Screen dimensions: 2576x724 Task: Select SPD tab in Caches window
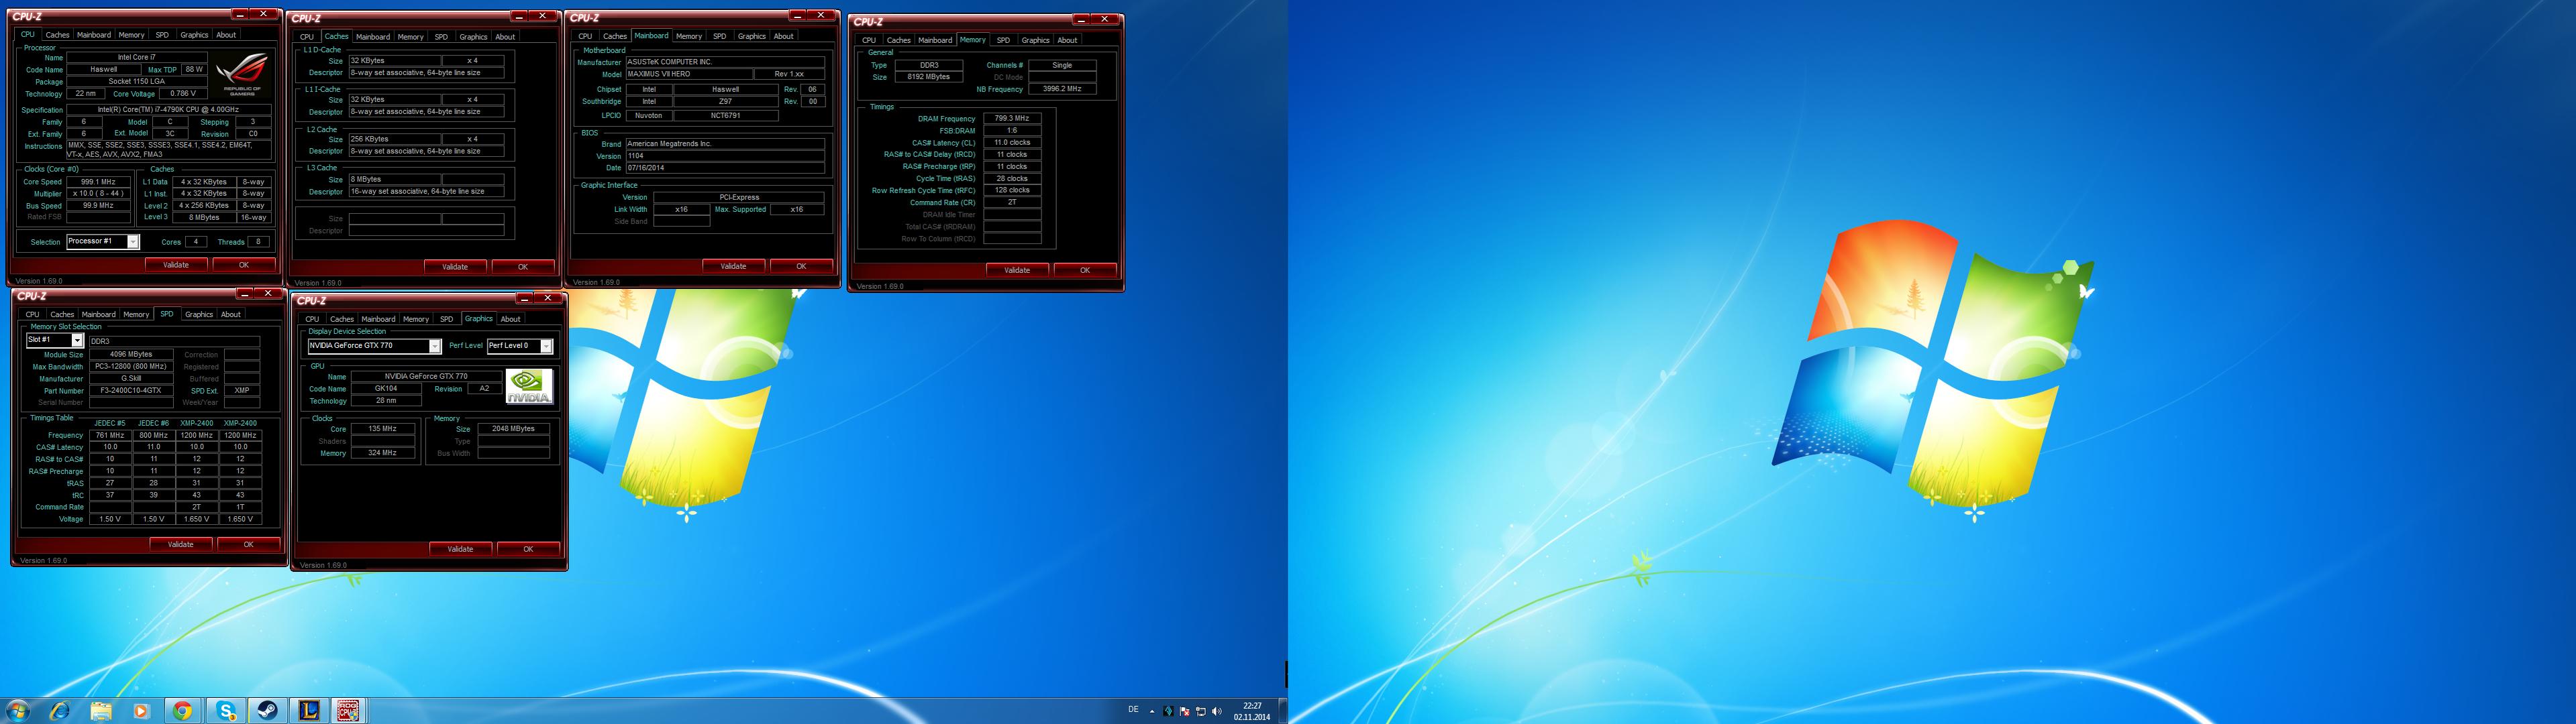point(441,37)
